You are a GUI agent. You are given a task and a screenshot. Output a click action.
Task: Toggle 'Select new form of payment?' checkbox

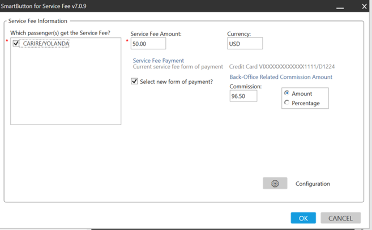[134, 82]
